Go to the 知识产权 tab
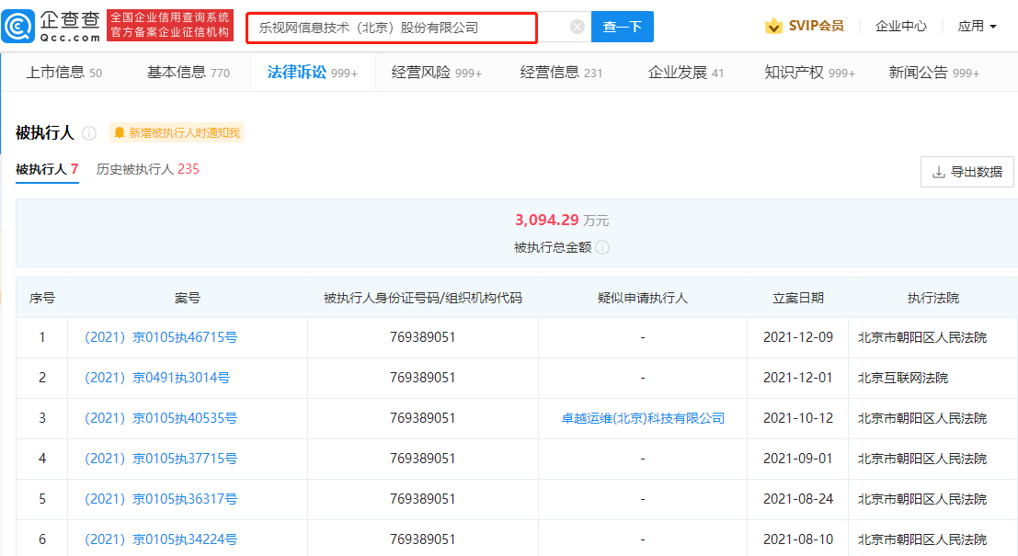The height and width of the screenshot is (556, 1018). 809,73
